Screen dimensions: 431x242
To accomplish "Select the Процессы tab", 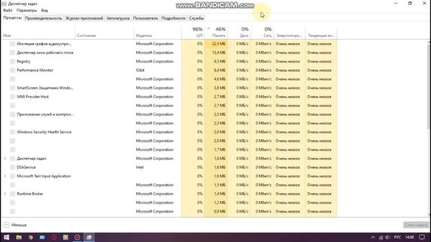I will (12, 18).
